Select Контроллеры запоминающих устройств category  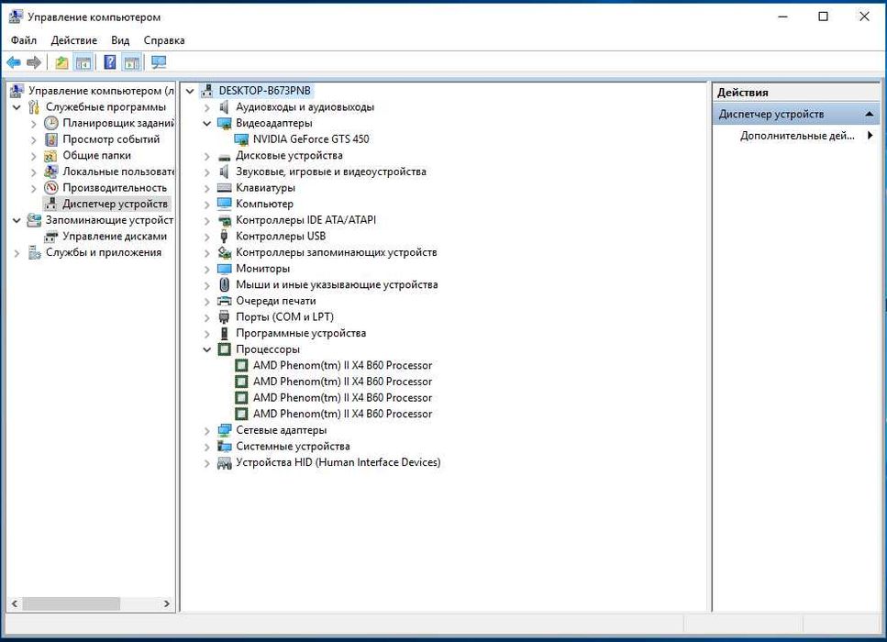[x=336, y=252]
